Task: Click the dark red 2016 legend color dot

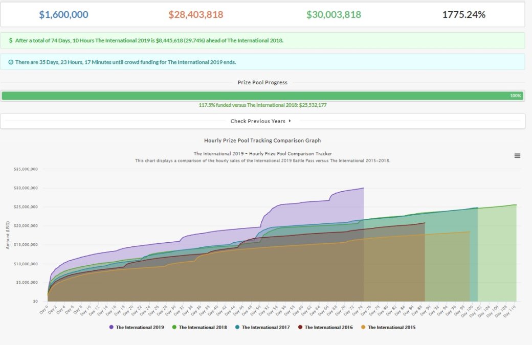Action: [300, 328]
